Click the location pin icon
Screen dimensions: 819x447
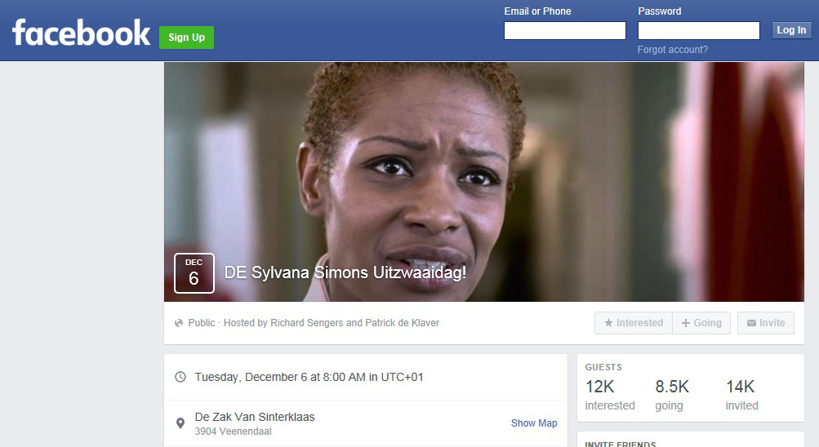(x=180, y=423)
